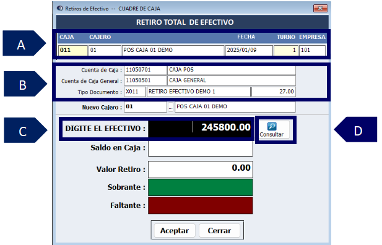The height and width of the screenshot is (245, 382).
Task: Click RETIRO EFECTIVO DEMO 1 field
Action: (199, 92)
